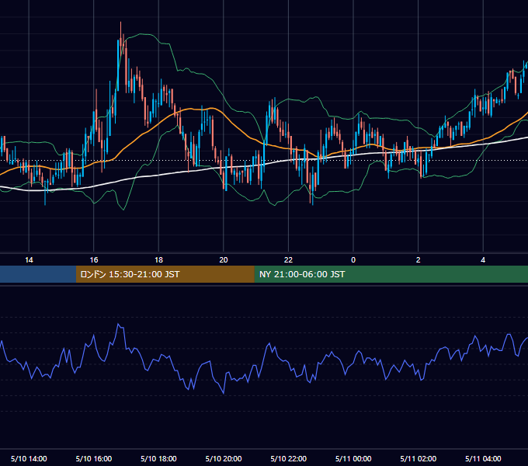Image resolution: width=528 pixels, height=466 pixels.
Task: Click the upper time axis label 2
Action: pos(419,260)
